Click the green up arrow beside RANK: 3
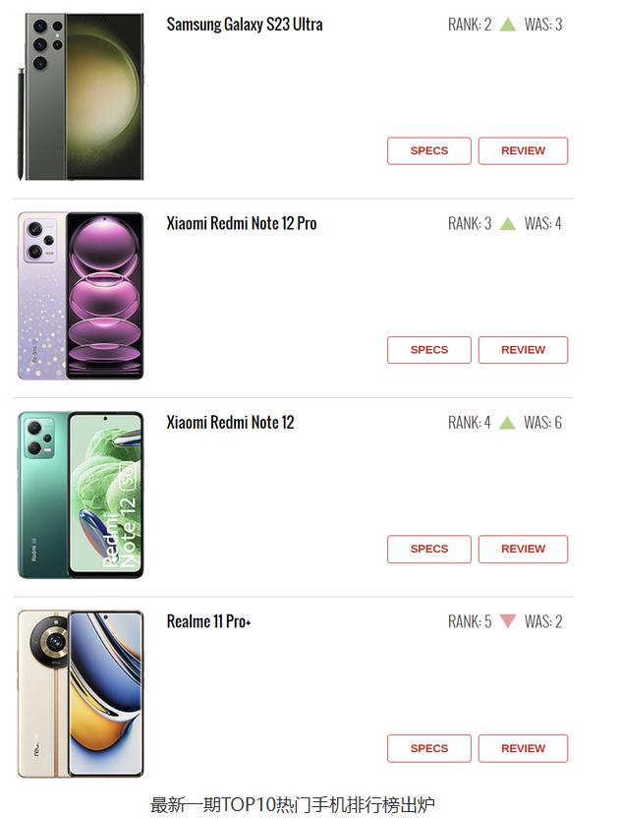This screenshot has height=818, width=620. [508, 224]
